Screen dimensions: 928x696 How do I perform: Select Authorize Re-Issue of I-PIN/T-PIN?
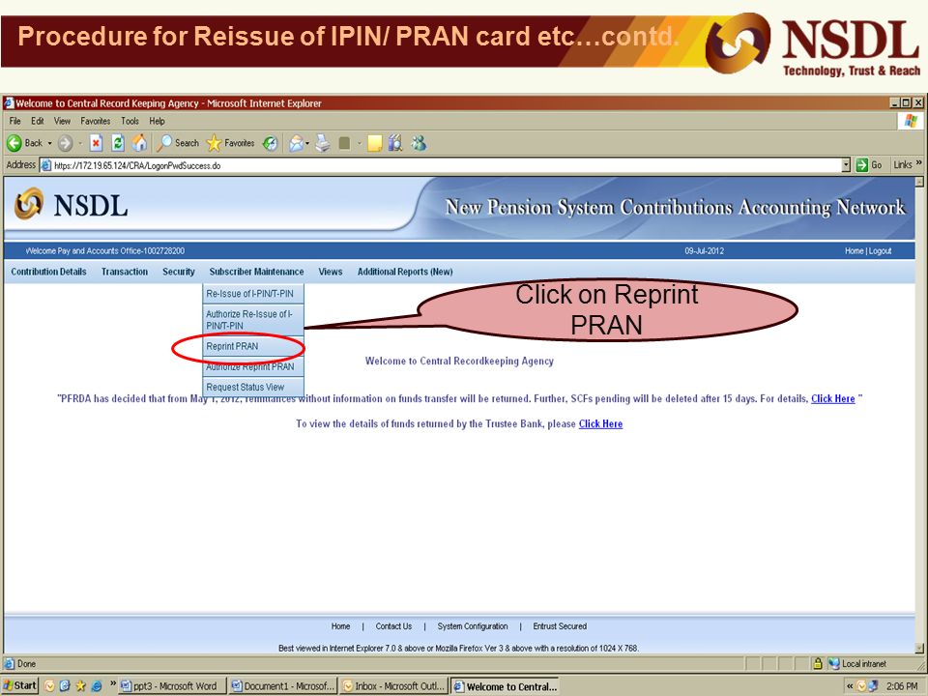(x=253, y=320)
